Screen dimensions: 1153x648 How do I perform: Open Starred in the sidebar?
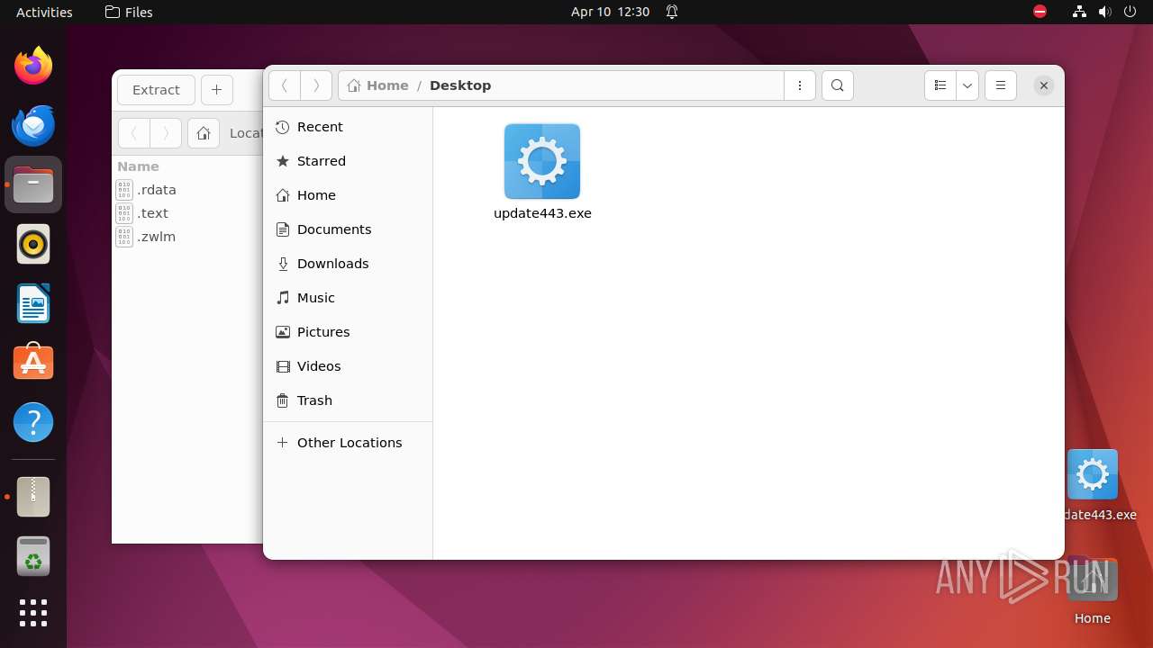(348, 161)
